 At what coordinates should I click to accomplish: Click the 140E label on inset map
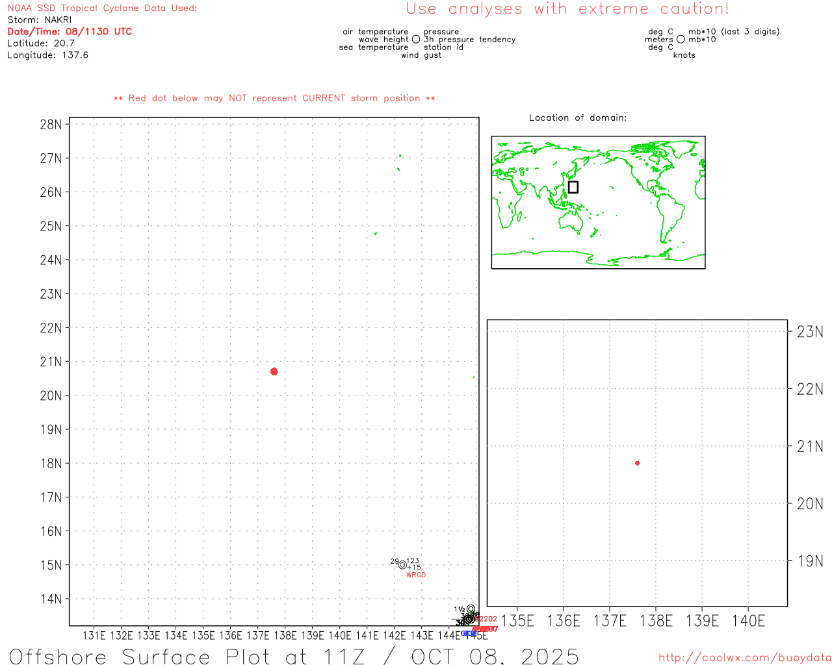[x=749, y=621]
